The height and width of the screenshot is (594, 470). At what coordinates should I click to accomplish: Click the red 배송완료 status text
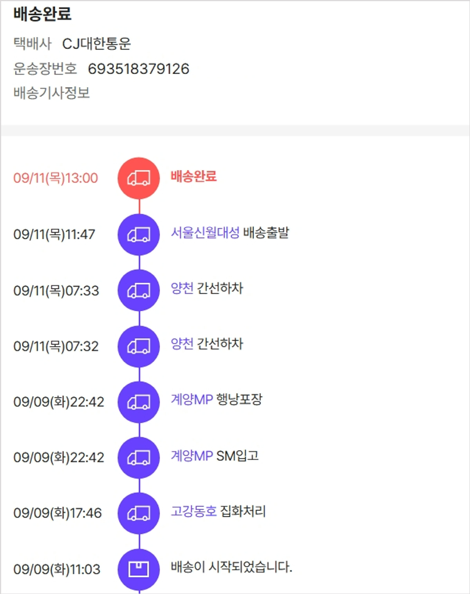[194, 177]
